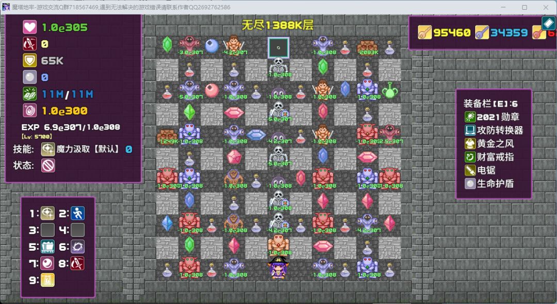Screen dimensions: 557x304
Task: Click the red sword attack stat icon
Action: pyautogui.click(x=29, y=44)
